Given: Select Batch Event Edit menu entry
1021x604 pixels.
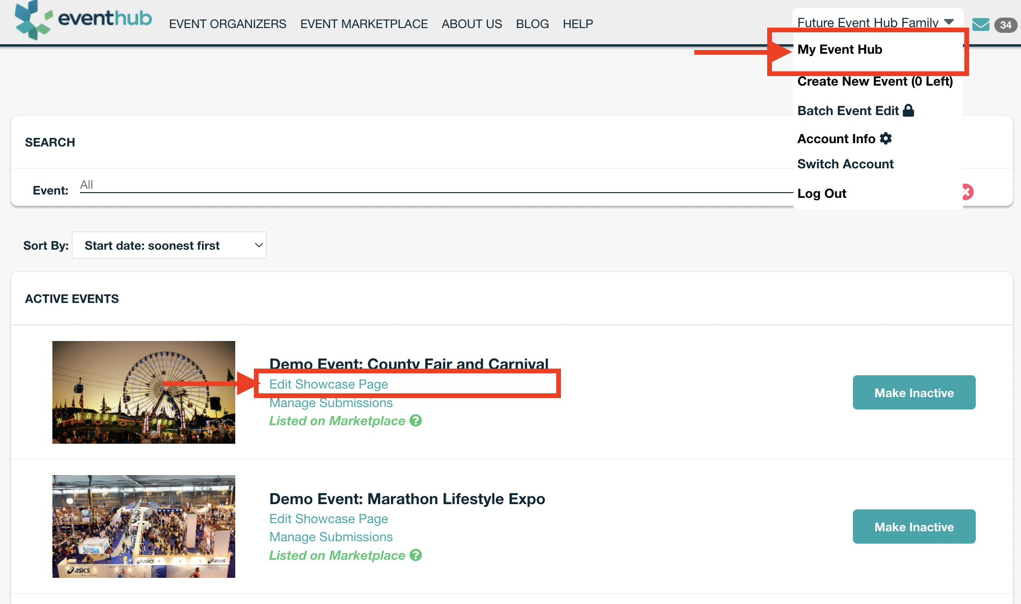Looking at the screenshot, I should (x=848, y=111).
